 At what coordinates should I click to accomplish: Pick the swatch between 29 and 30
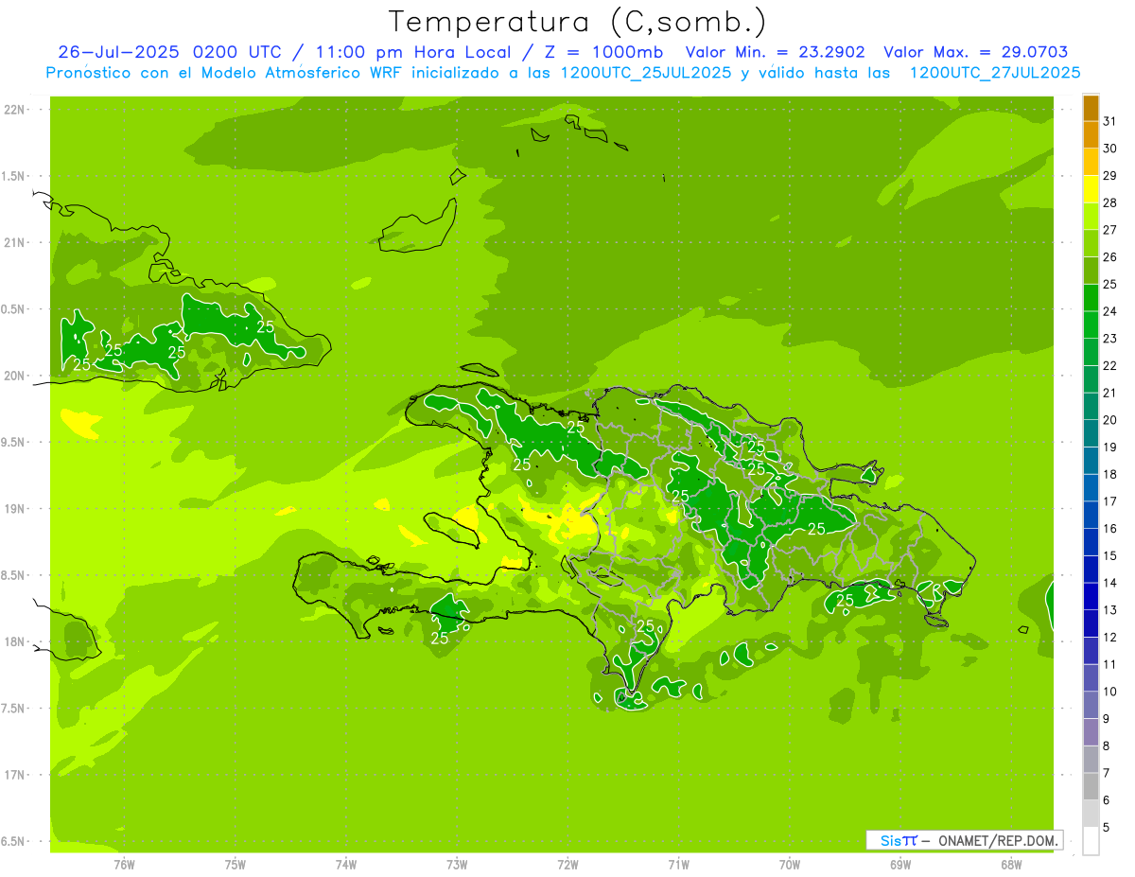1091,163
